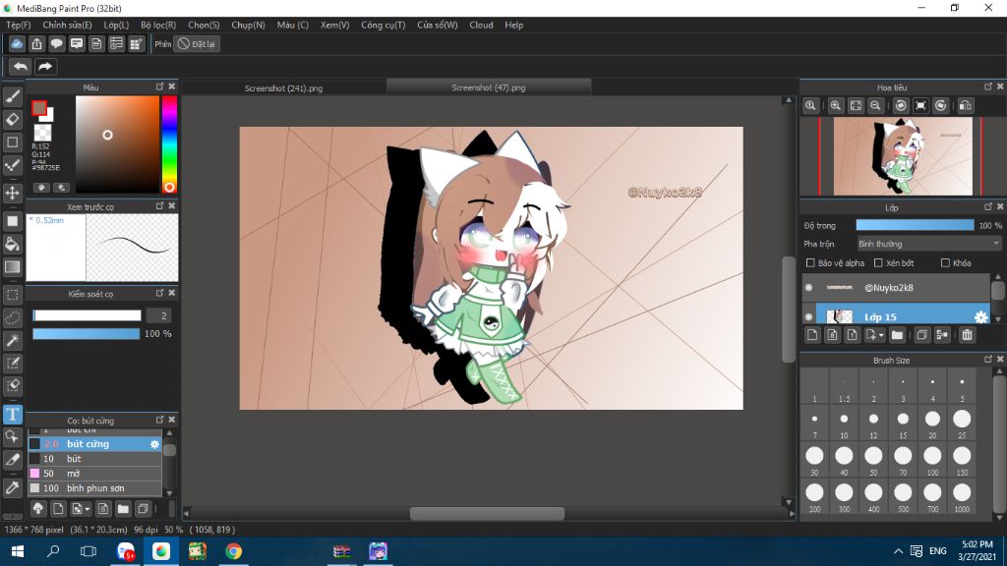Create a new layer folder
This screenshot has height=566, width=1007.
tap(897, 335)
